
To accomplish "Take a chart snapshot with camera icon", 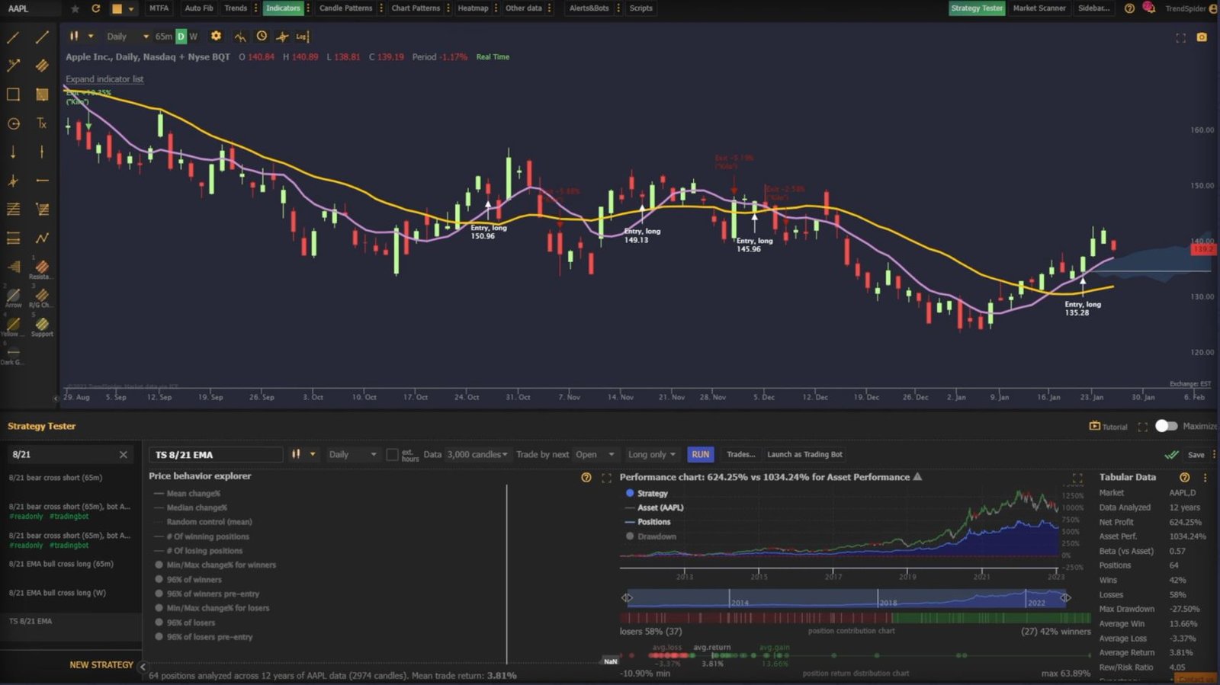I will 1202,37.
